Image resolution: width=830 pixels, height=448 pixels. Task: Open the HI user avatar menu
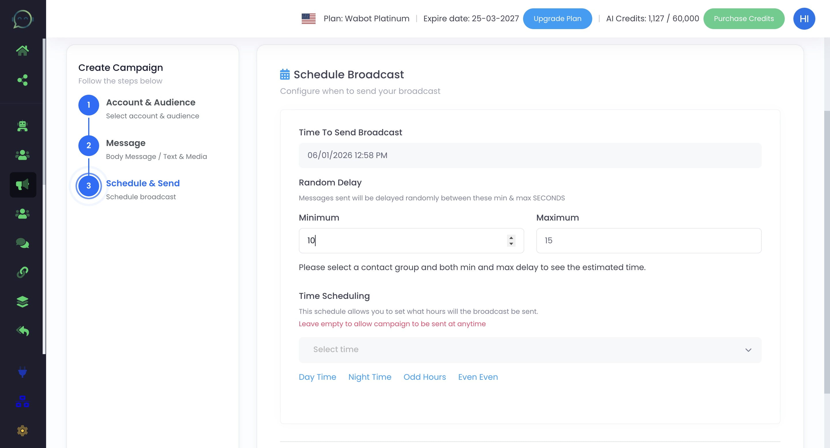pyautogui.click(x=804, y=19)
